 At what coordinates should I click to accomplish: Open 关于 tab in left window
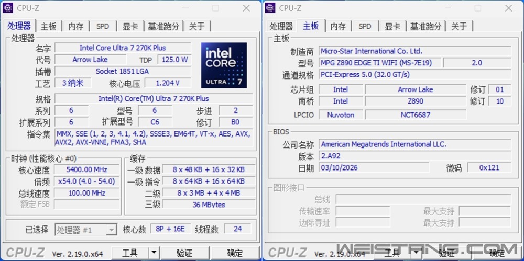coord(197,26)
